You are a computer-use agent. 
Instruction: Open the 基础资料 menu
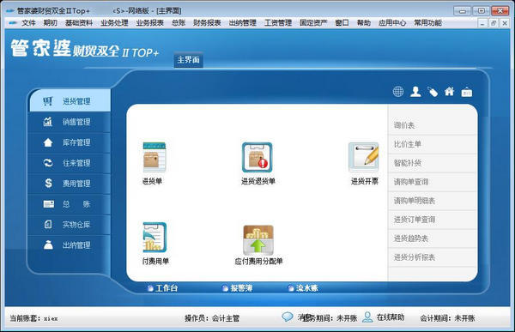tap(79, 22)
